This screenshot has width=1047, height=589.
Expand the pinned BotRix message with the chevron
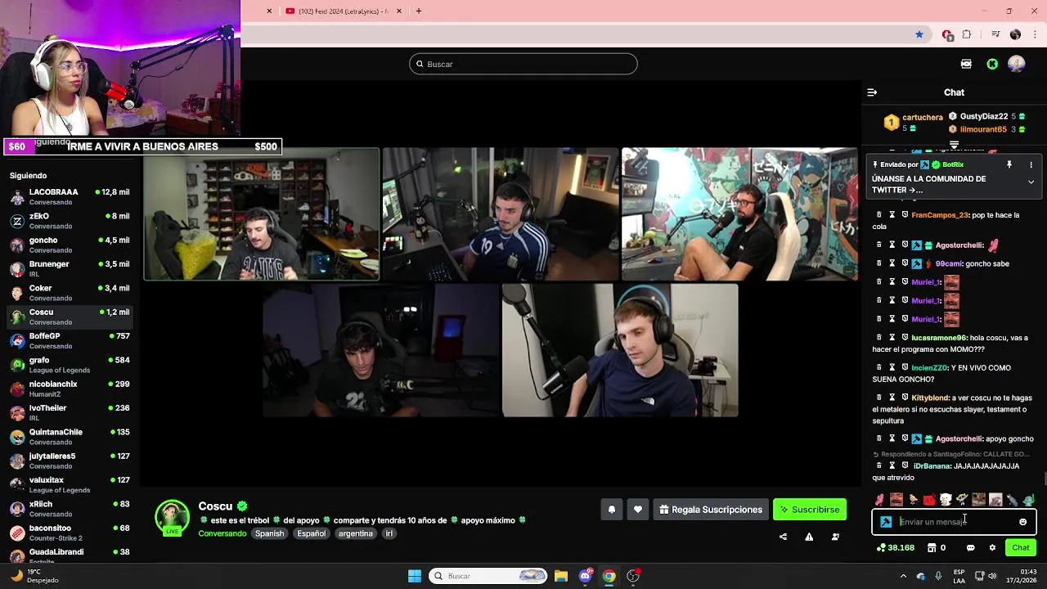tap(1031, 182)
